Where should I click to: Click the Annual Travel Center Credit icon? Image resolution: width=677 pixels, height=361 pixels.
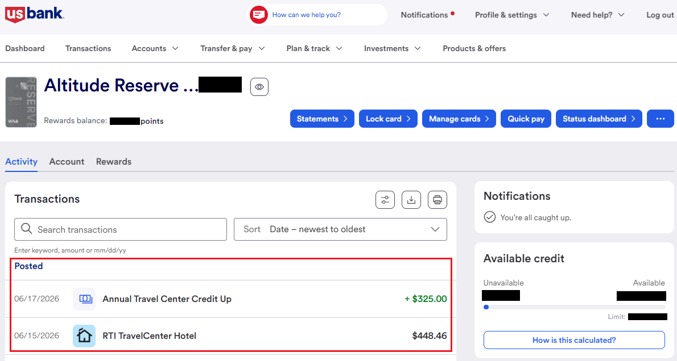[84, 299]
